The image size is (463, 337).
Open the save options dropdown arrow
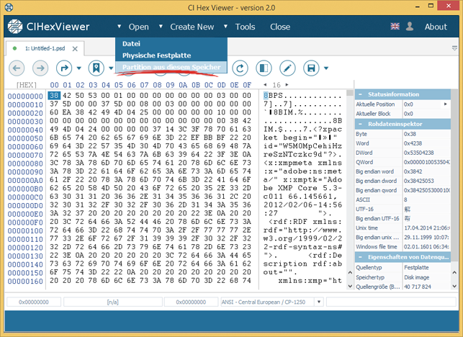click(x=326, y=68)
